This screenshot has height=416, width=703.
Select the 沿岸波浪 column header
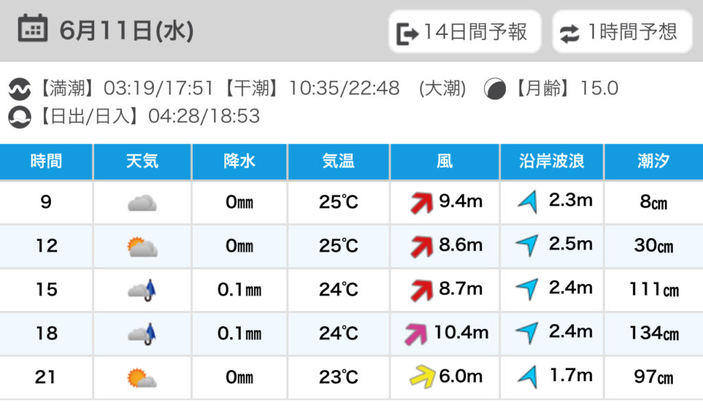click(552, 161)
